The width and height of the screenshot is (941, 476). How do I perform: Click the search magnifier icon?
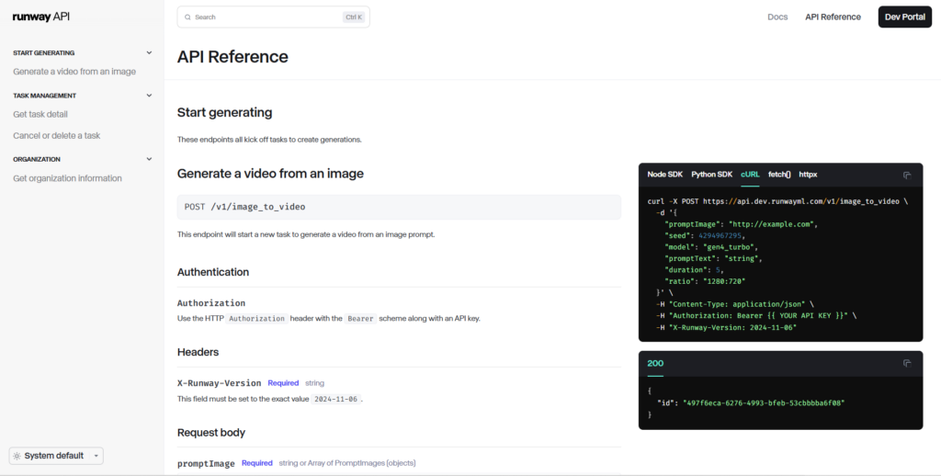click(187, 17)
